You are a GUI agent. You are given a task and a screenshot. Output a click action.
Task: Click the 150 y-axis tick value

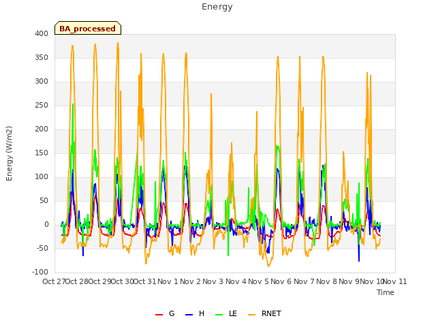click(42, 153)
